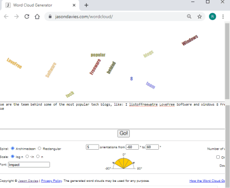Click the number '8' in cloud
This screenshot has height=188, width=230.
point(131,79)
